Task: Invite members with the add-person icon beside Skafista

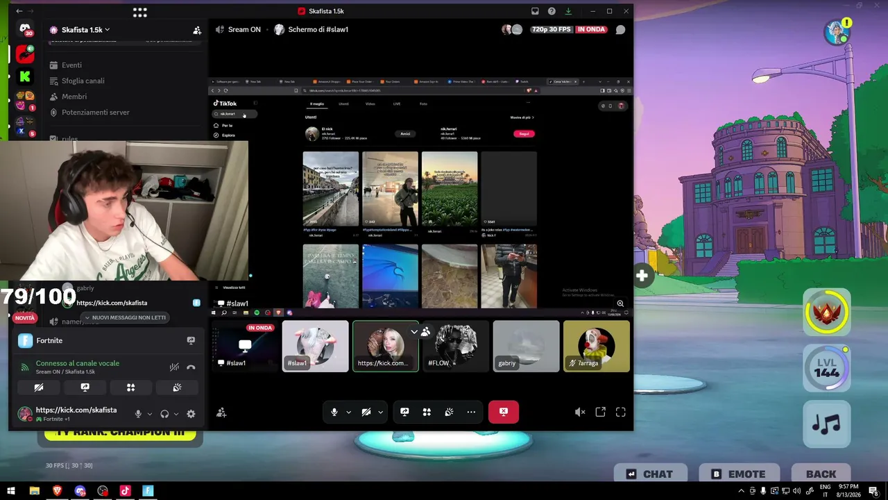Action: (197, 30)
